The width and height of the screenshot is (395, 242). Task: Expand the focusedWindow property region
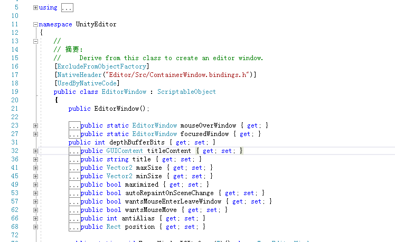click(35, 134)
